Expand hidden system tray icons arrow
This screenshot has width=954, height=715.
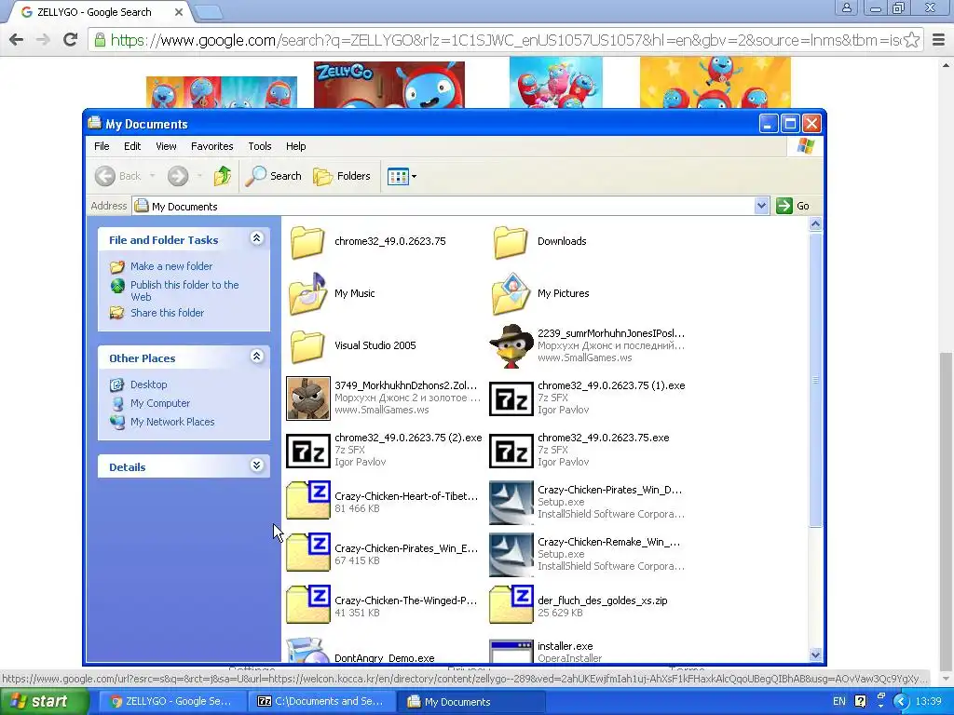point(901,702)
